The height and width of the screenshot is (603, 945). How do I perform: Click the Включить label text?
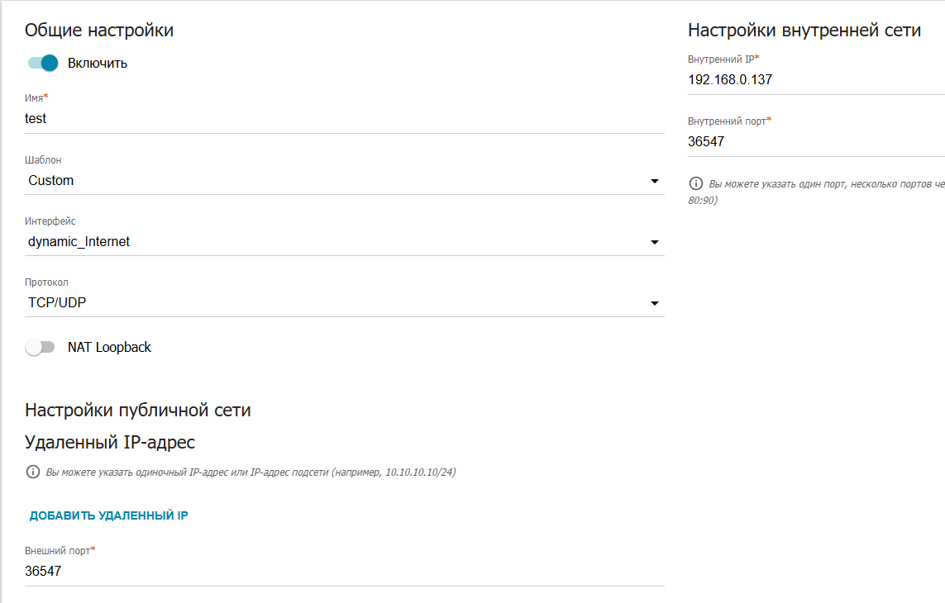[x=98, y=64]
